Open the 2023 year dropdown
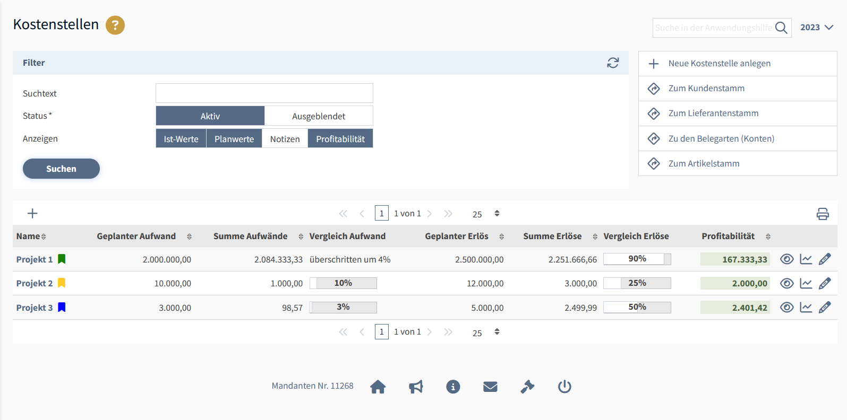 coord(816,28)
